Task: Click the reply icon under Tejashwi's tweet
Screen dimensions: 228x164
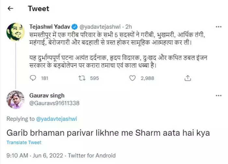Action: pyautogui.click(x=33, y=78)
